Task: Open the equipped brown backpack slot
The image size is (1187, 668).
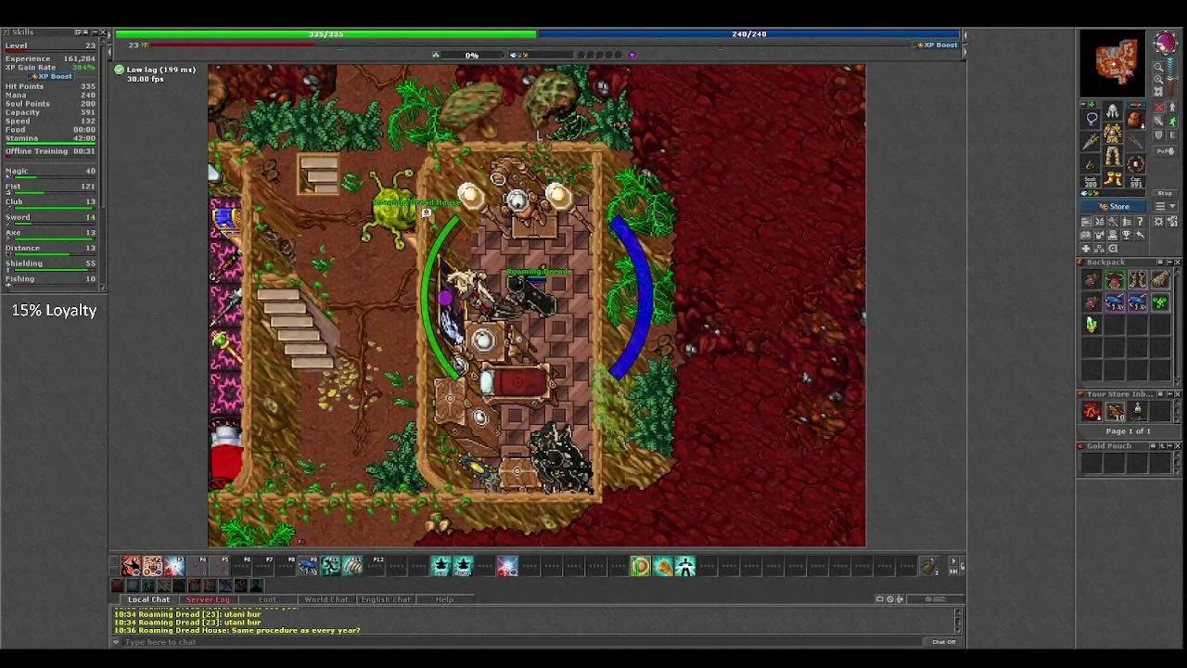Action: [1136, 120]
